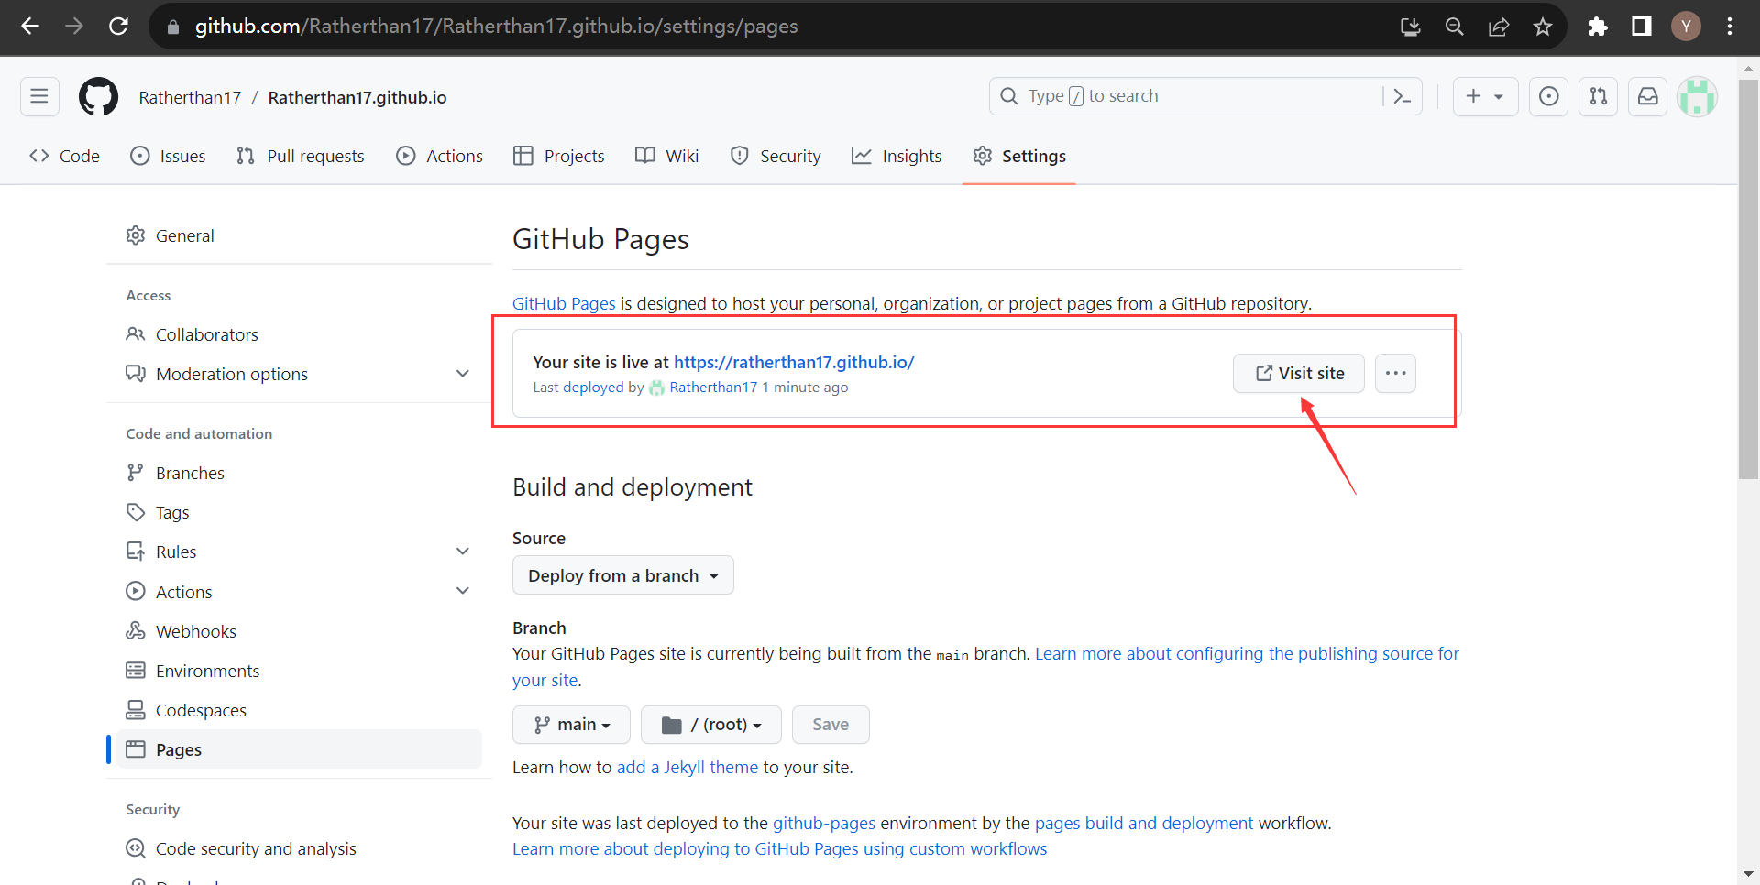This screenshot has width=1760, height=885.
Task: Click the page vertical scrollbar thumb
Action: click(1748, 279)
